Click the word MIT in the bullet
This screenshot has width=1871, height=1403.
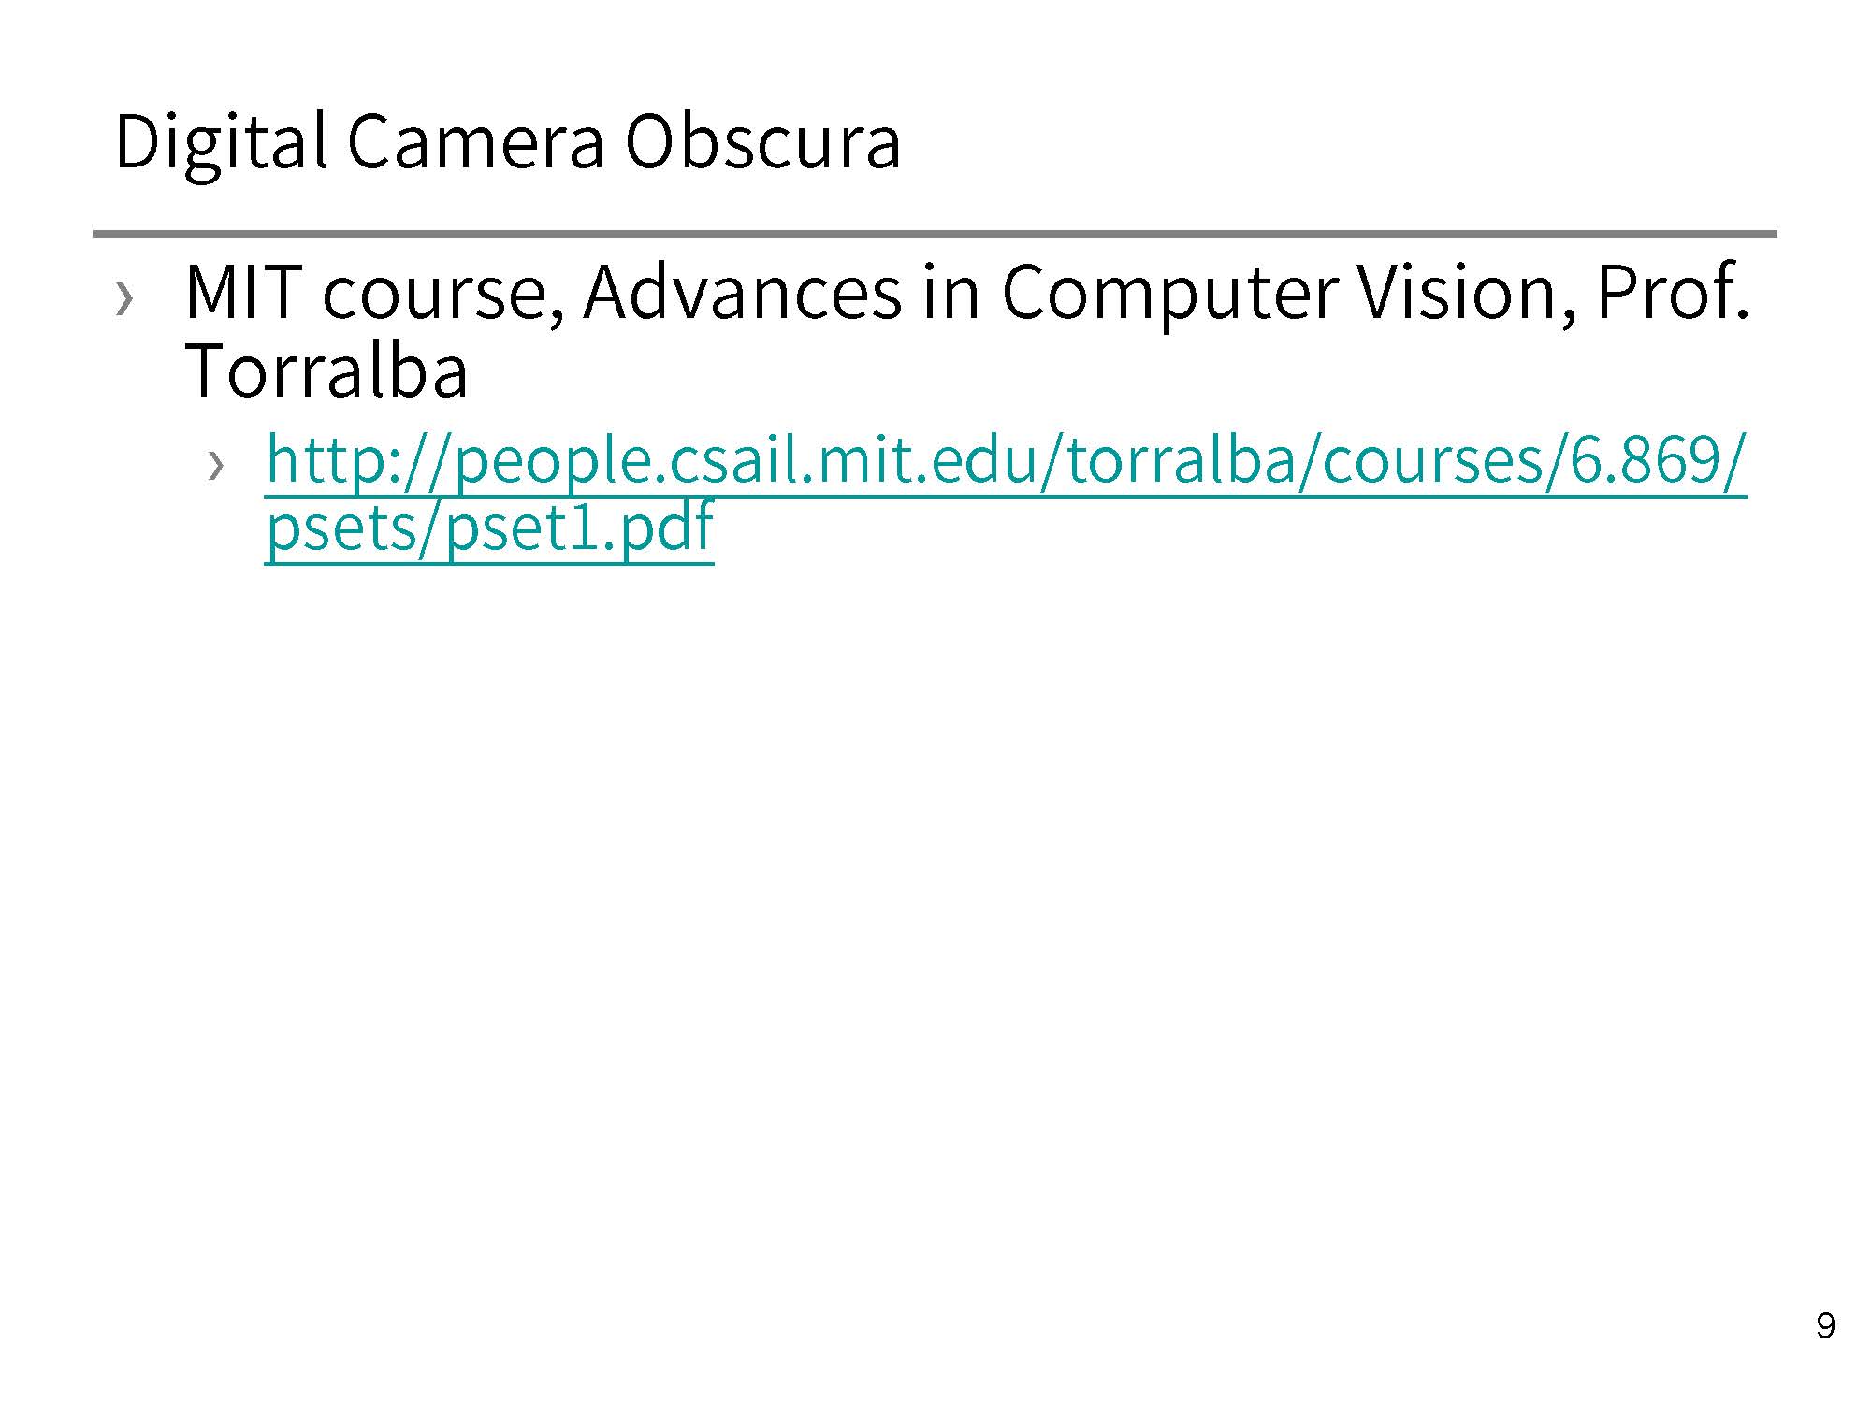(x=242, y=294)
